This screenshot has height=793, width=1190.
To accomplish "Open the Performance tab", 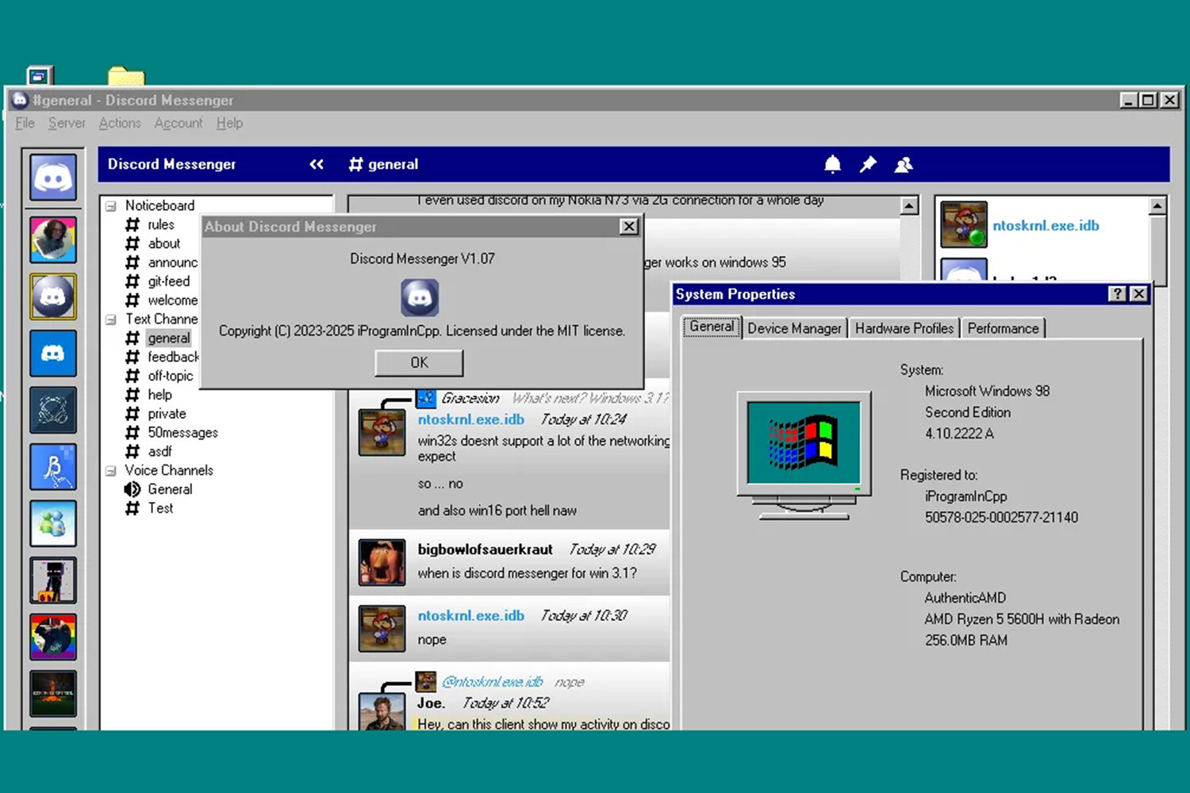I will click(1003, 328).
